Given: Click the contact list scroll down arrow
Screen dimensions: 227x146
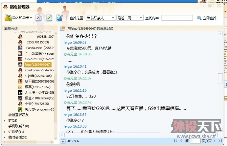Looking at the screenshot, I should click(x=56, y=138).
